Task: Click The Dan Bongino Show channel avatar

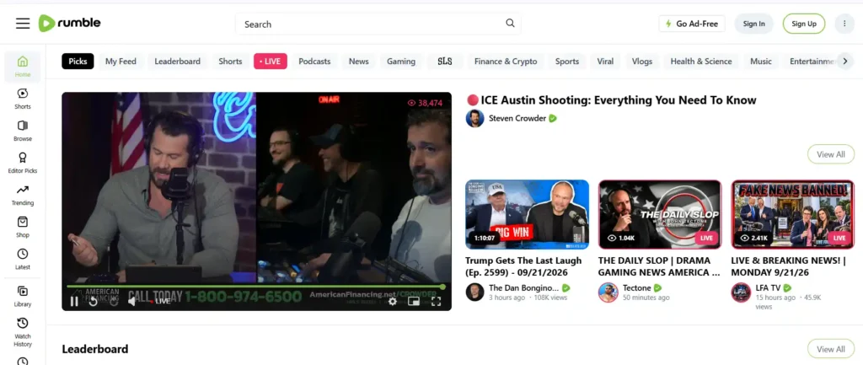Action: [474, 292]
